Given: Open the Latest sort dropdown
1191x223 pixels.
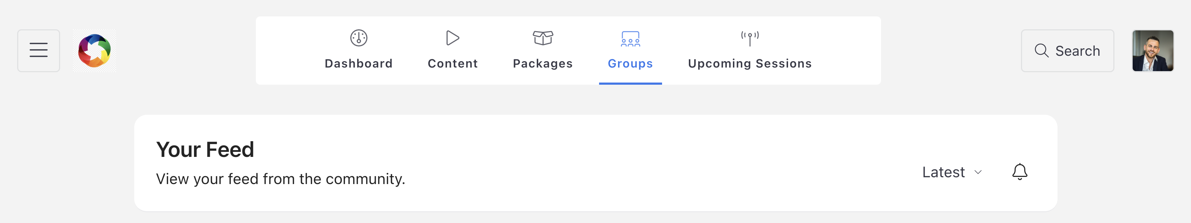Looking at the screenshot, I should 944,172.
